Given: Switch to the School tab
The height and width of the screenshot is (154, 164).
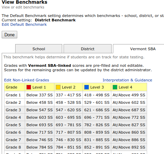Looking at the screenshot, I should pos(39,49).
